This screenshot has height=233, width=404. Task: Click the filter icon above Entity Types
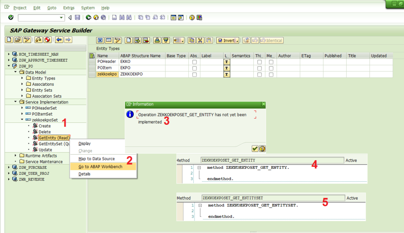tap(166, 41)
